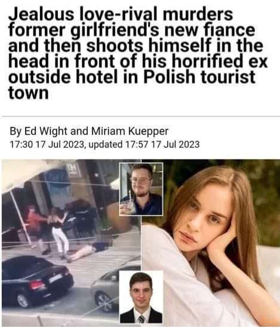Click the article headline text

coord(137,53)
